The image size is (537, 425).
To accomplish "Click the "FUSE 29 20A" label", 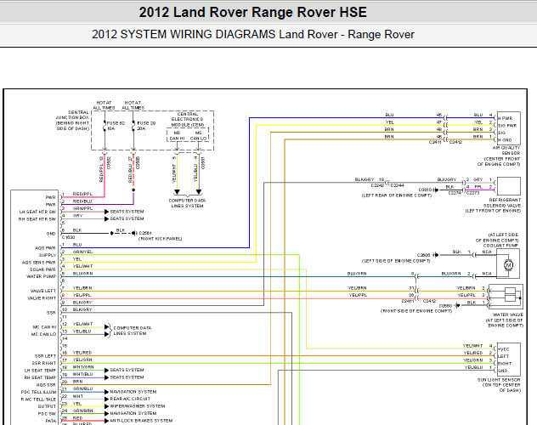I will click(146, 126).
